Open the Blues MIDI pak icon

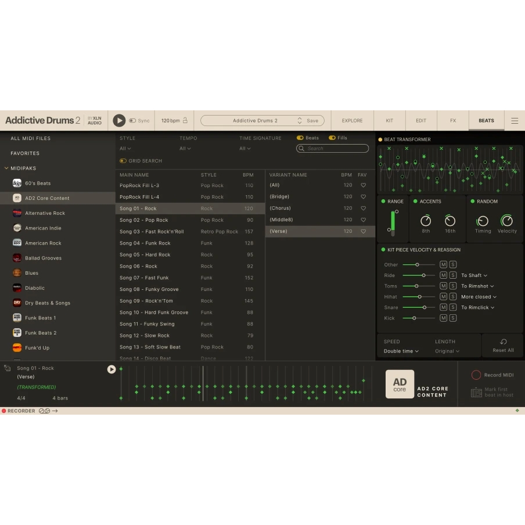click(x=17, y=273)
